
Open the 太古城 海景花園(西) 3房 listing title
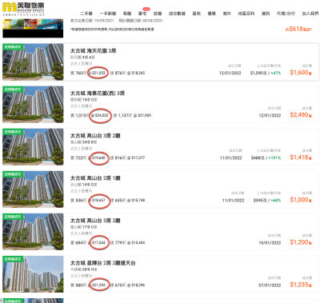pos(98,94)
